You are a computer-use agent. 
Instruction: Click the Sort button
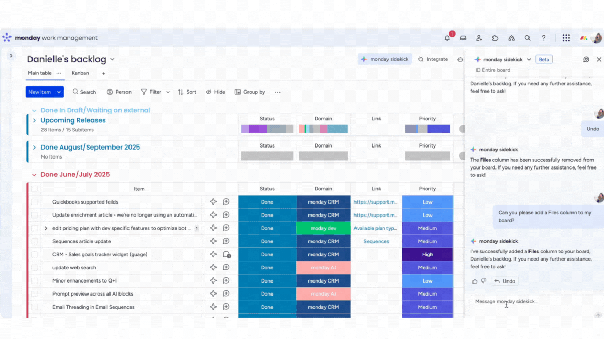coord(187,92)
